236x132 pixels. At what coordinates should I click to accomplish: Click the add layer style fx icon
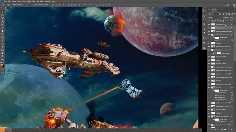(215, 129)
